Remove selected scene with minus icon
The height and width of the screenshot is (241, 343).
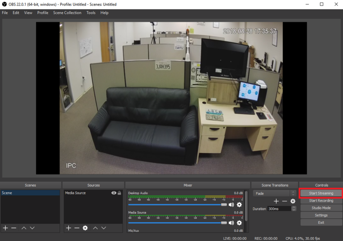coord(14,228)
